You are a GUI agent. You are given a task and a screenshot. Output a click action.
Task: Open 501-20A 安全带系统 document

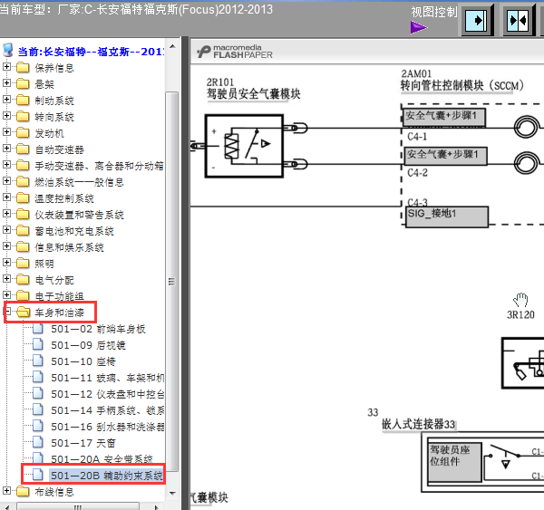[102, 459]
